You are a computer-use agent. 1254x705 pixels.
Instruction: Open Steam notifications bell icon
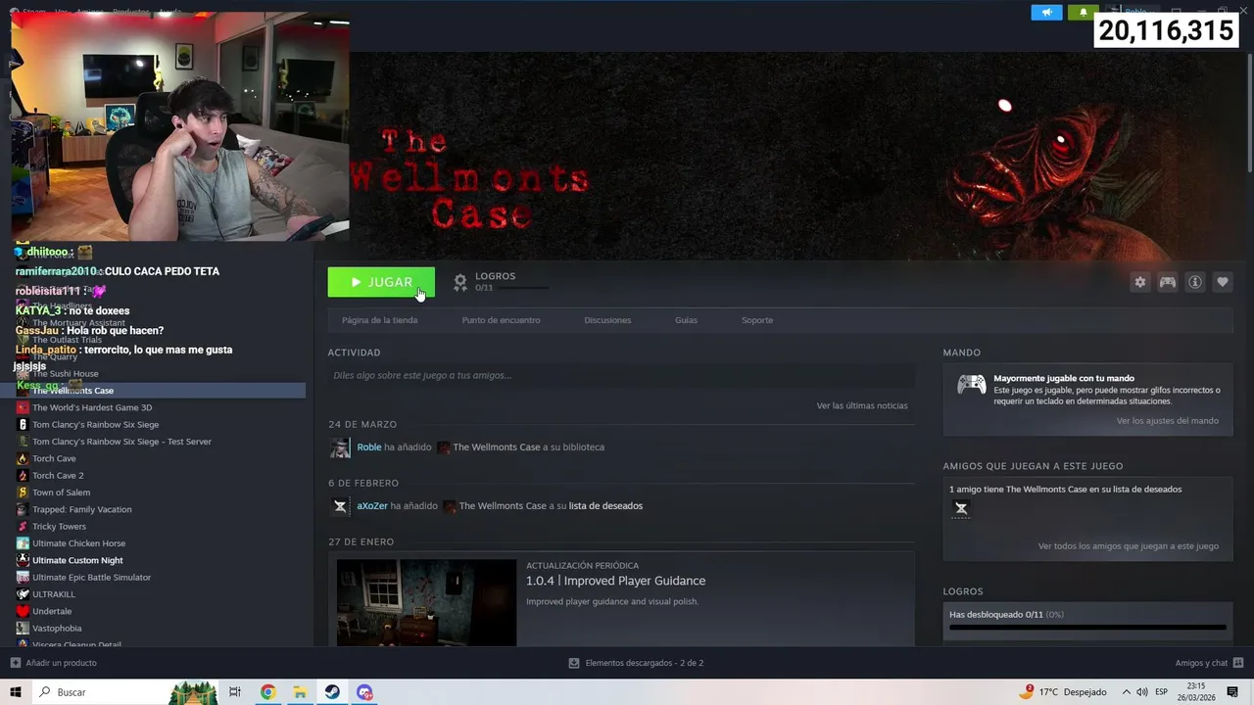click(x=1083, y=13)
